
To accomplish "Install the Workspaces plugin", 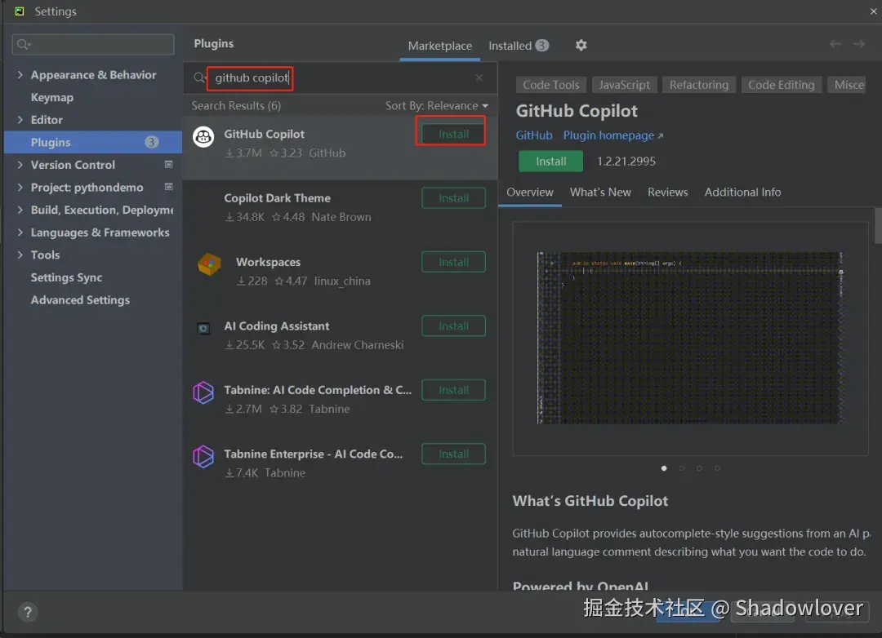I will (x=453, y=262).
